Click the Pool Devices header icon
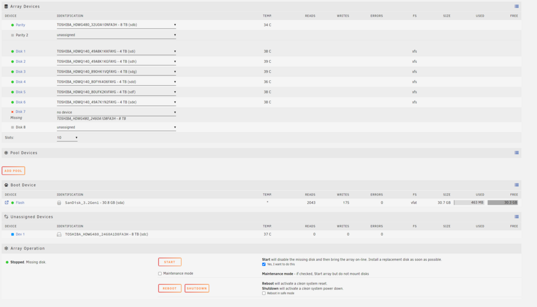The width and height of the screenshot is (537, 307). 6,152
